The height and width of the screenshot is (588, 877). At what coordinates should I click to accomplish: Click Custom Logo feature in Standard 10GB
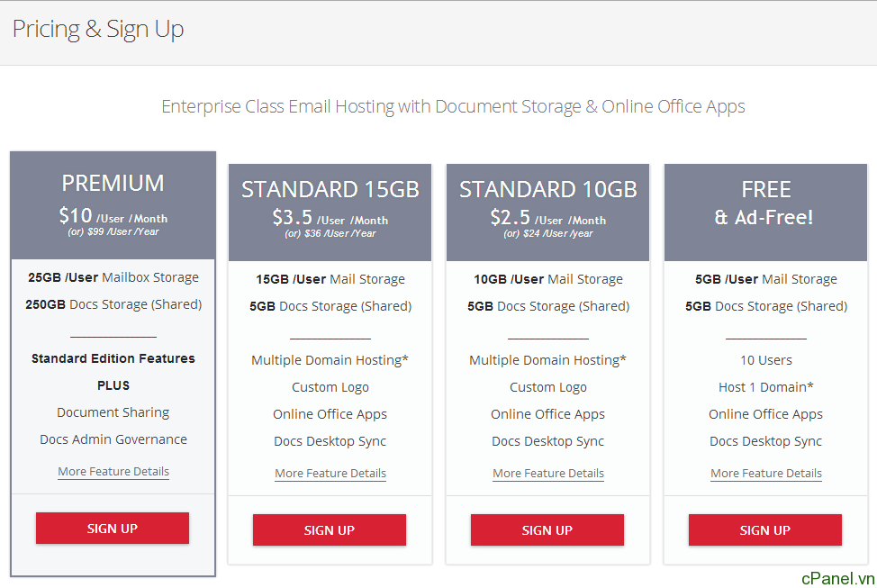548,387
